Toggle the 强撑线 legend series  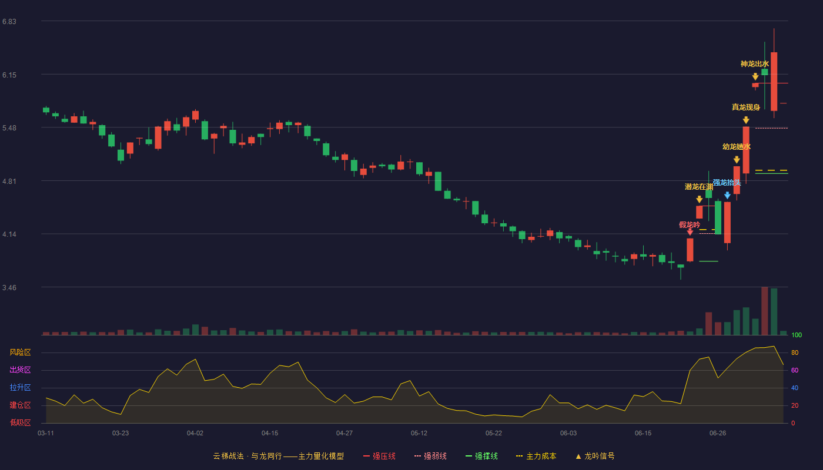click(481, 456)
